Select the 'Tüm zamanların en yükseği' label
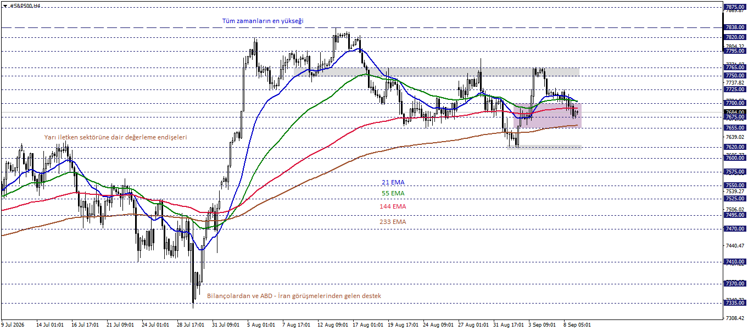Screen dimensions: 748x331 click(x=263, y=21)
